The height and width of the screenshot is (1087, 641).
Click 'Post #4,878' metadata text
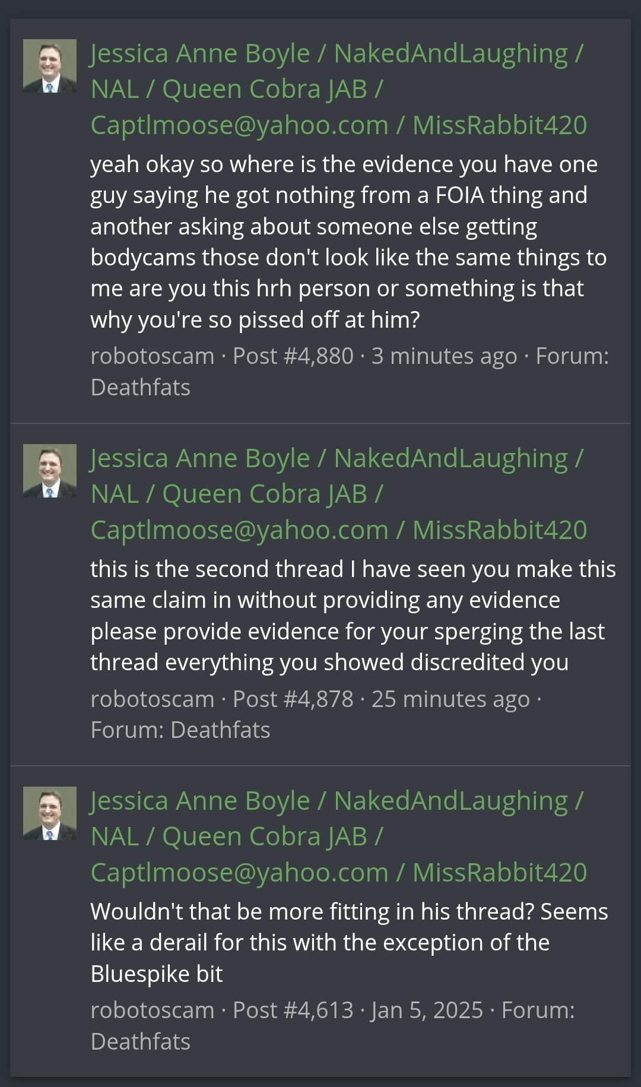293,699
